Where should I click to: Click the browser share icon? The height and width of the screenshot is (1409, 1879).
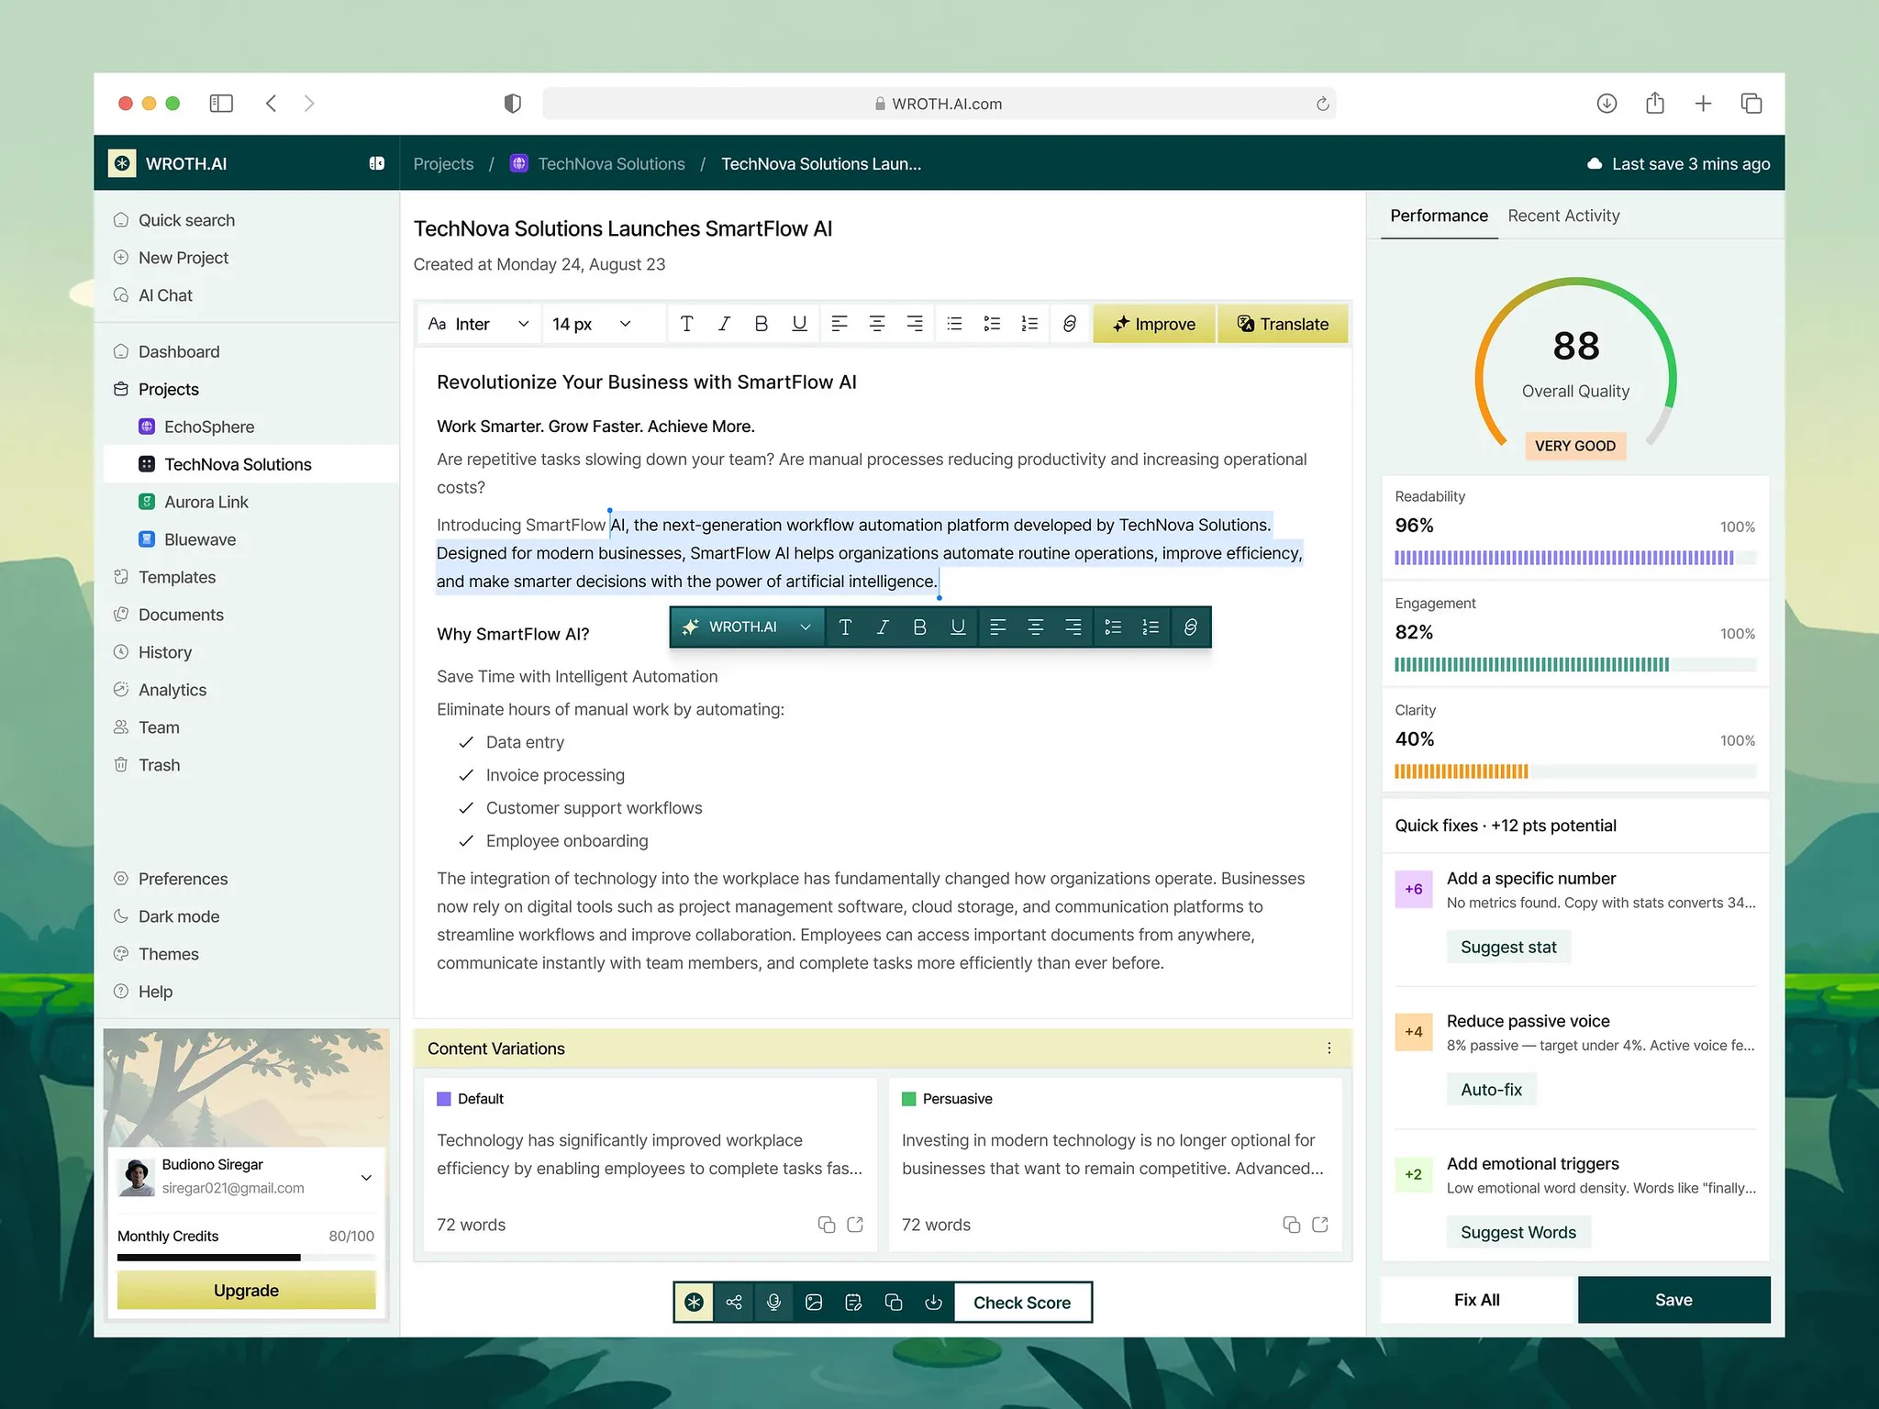[1655, 103]
